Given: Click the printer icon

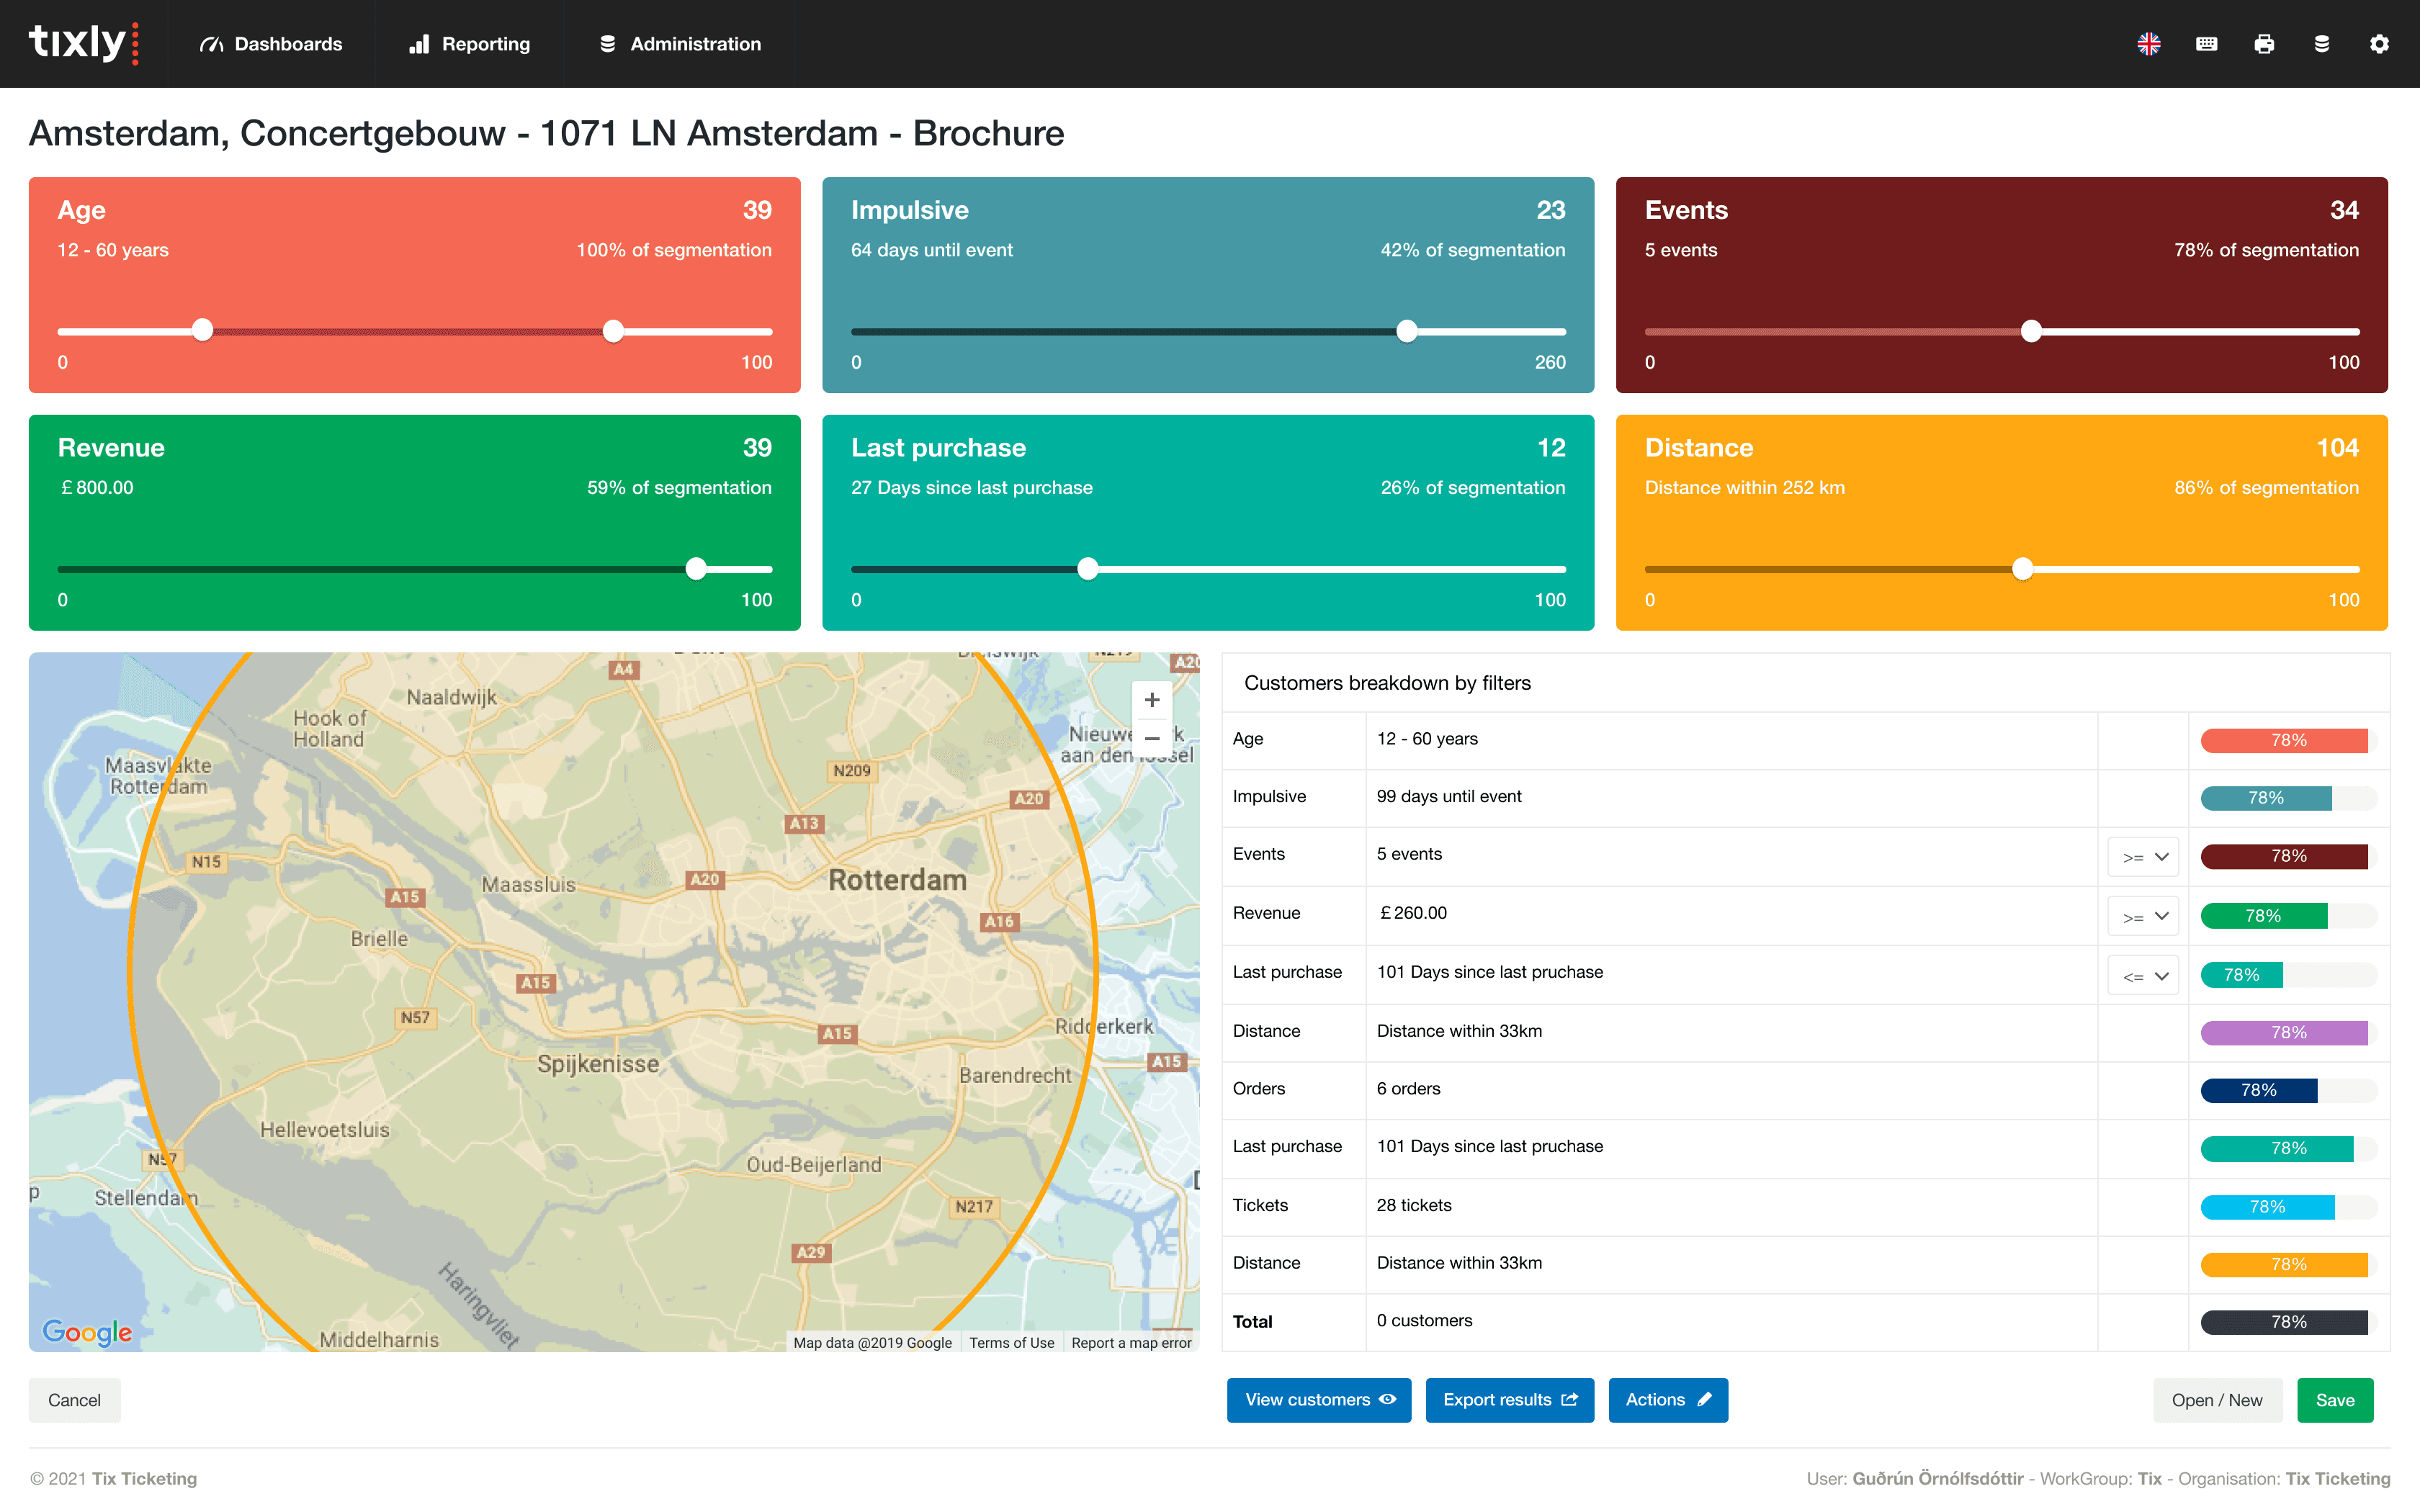Looking at the screenshot, I should 2264,44.
